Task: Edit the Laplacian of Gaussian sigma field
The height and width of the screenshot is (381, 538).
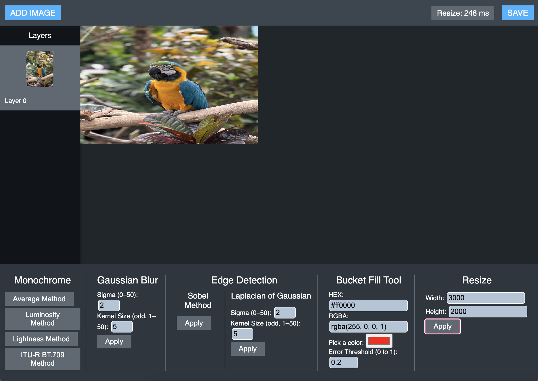Action: (285, 313)
